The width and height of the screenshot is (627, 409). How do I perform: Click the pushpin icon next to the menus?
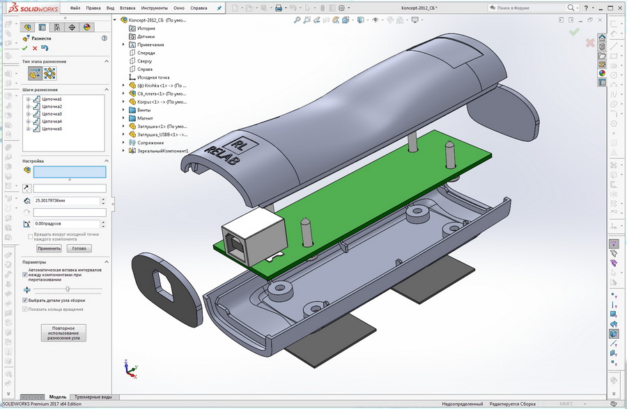(x=218, y=8)
